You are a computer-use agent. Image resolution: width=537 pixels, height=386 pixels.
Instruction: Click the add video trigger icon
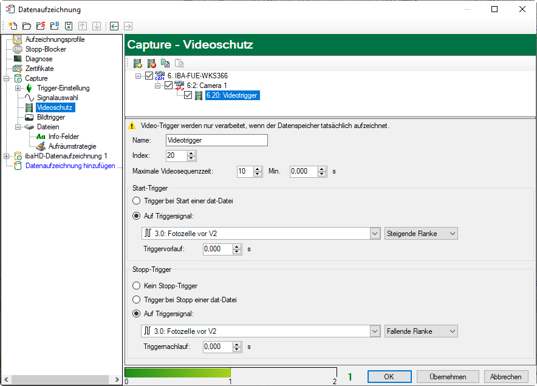138,63
